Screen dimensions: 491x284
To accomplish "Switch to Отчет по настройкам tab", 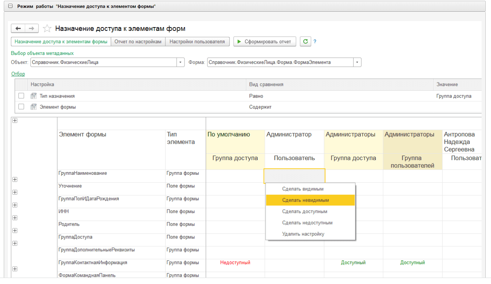I will coord(138,41).
